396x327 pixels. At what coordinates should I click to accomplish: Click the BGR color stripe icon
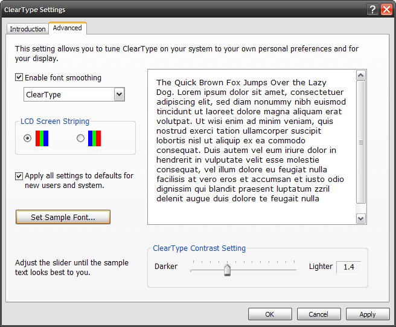point(94,138)
